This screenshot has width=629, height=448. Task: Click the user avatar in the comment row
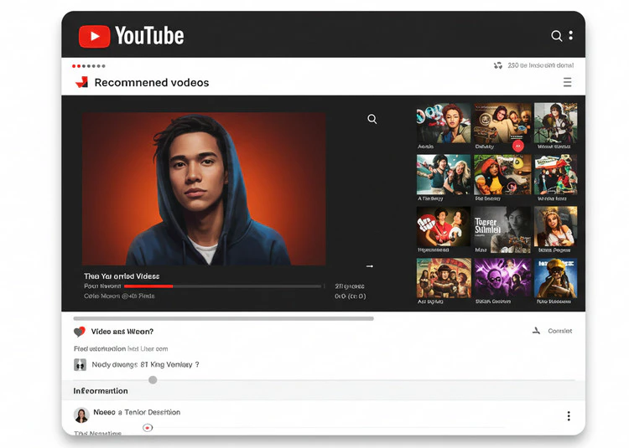click(x=81, y=415)
